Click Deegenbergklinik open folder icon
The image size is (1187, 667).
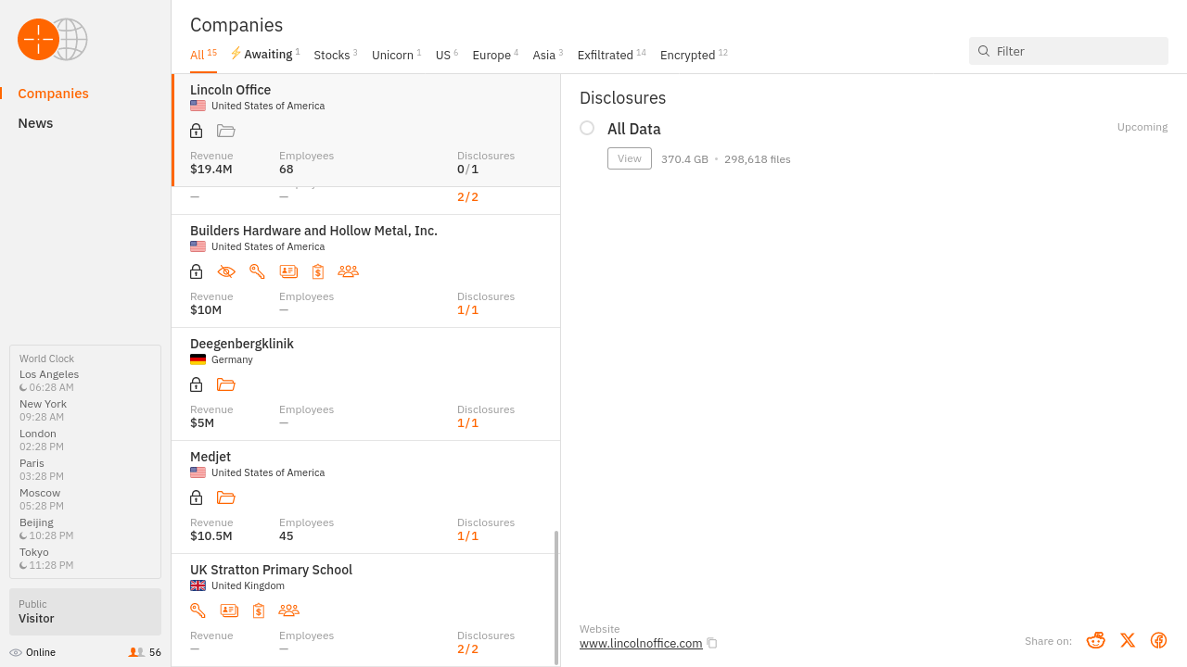tap(226, 384)
